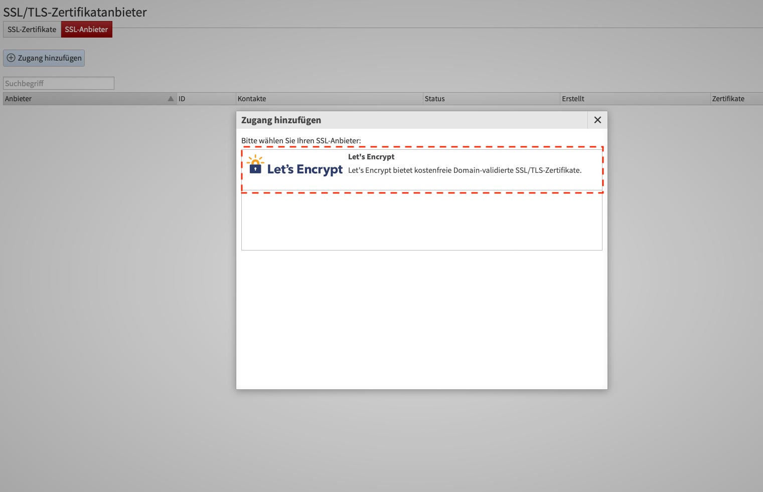Sort by the Zertifikate column header
The image size is (763, 492).
click(x=736, y=99)
